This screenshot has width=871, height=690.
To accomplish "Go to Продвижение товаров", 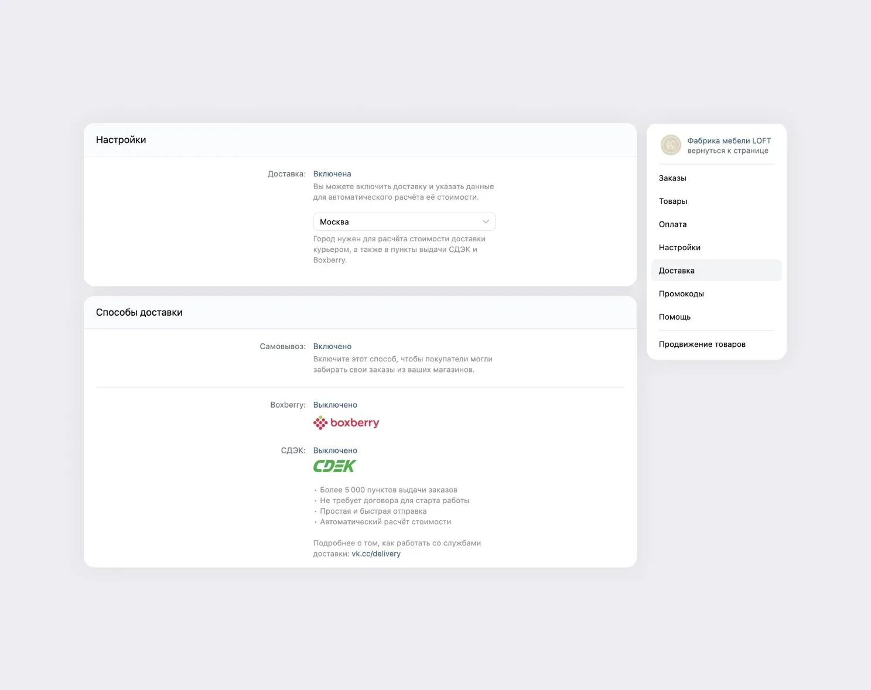I will [x=702, y=344].
